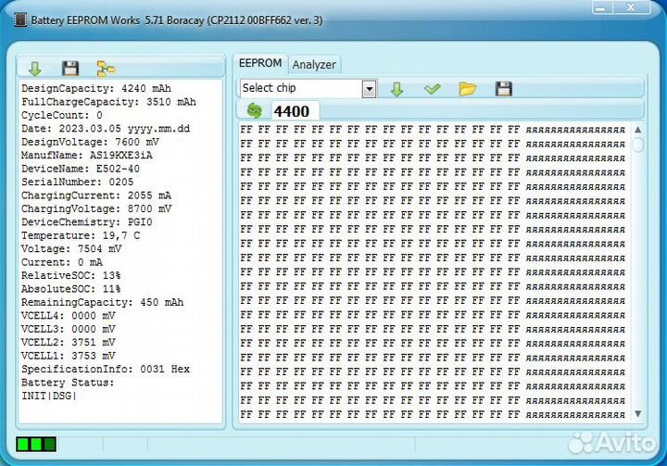Click the hex view scrollbar thumb
667x466 pixels.
(637, 145)
